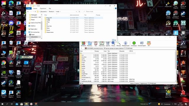Click Документы in the breadcrumb path
This screenshot has width=189, height=106.
point(43,11)
